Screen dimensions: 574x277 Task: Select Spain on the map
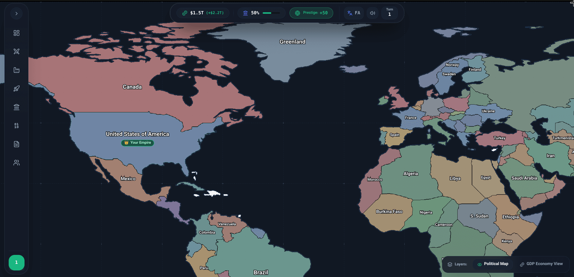[395, 135]
